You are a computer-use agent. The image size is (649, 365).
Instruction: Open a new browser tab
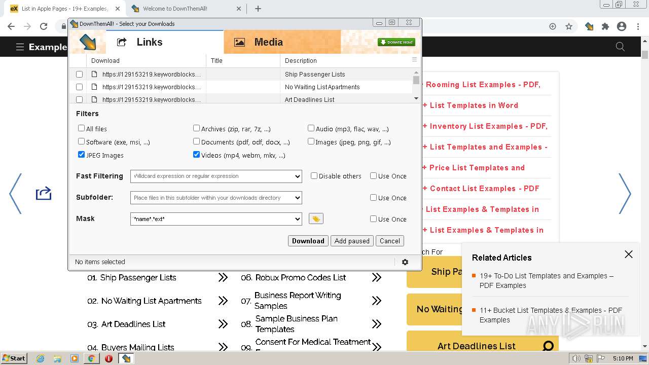point(258,9)
